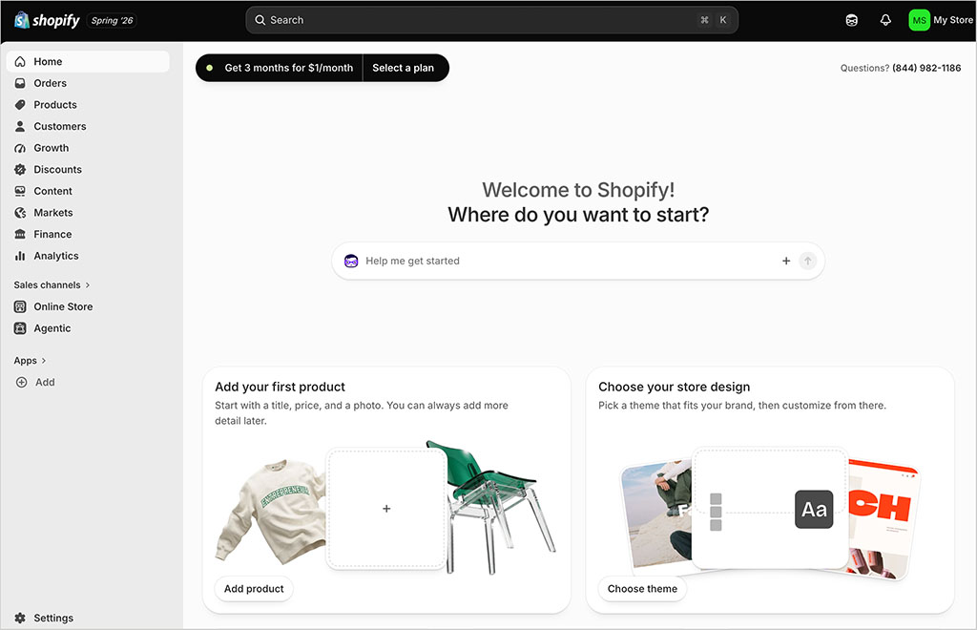Click the phone number (844) 982-1186
977x630 pixels.
tap(926, 68)
